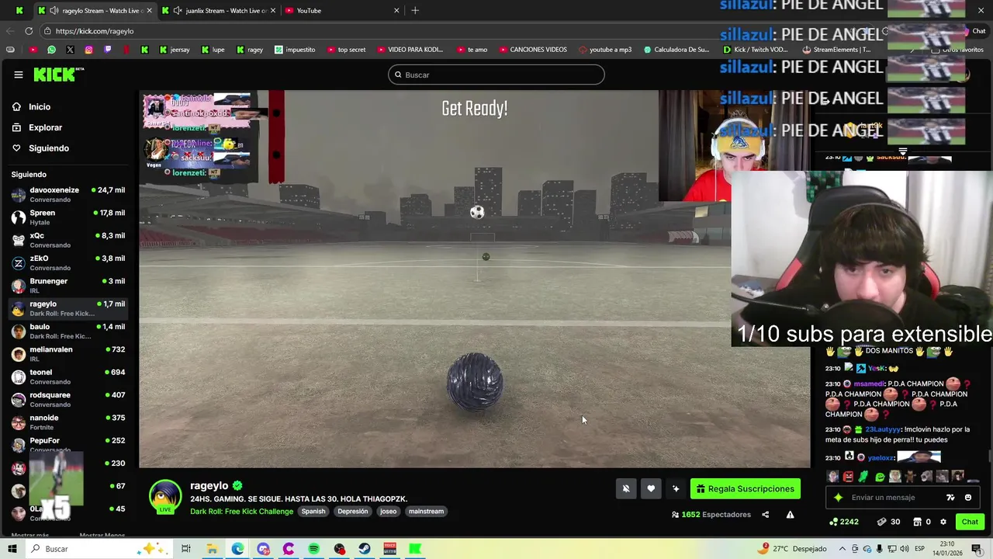Click the joseo tag
993x559 pixels.
click(389, 511)
